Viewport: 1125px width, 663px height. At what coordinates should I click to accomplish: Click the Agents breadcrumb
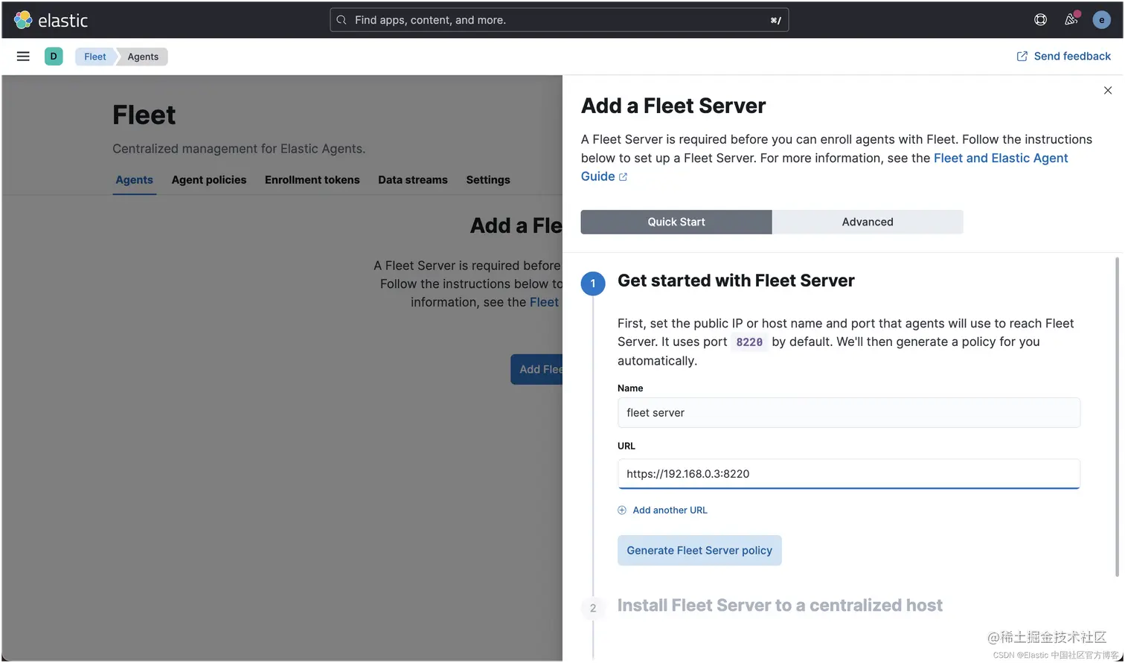143,57
